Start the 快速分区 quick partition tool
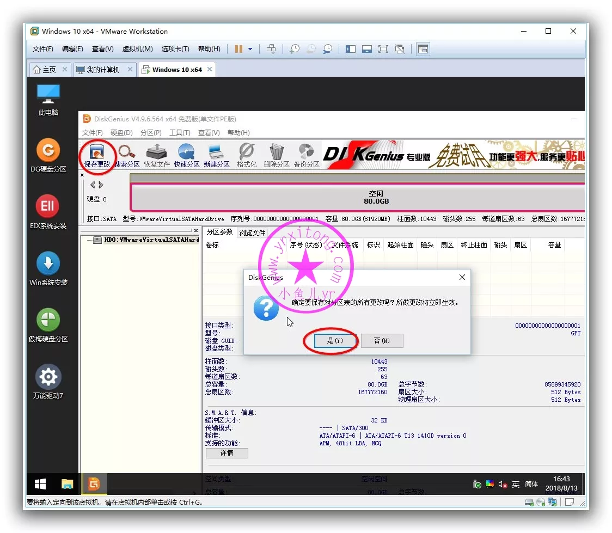The width and height of the screenshot is (612, 533). (x=187, y=156)
